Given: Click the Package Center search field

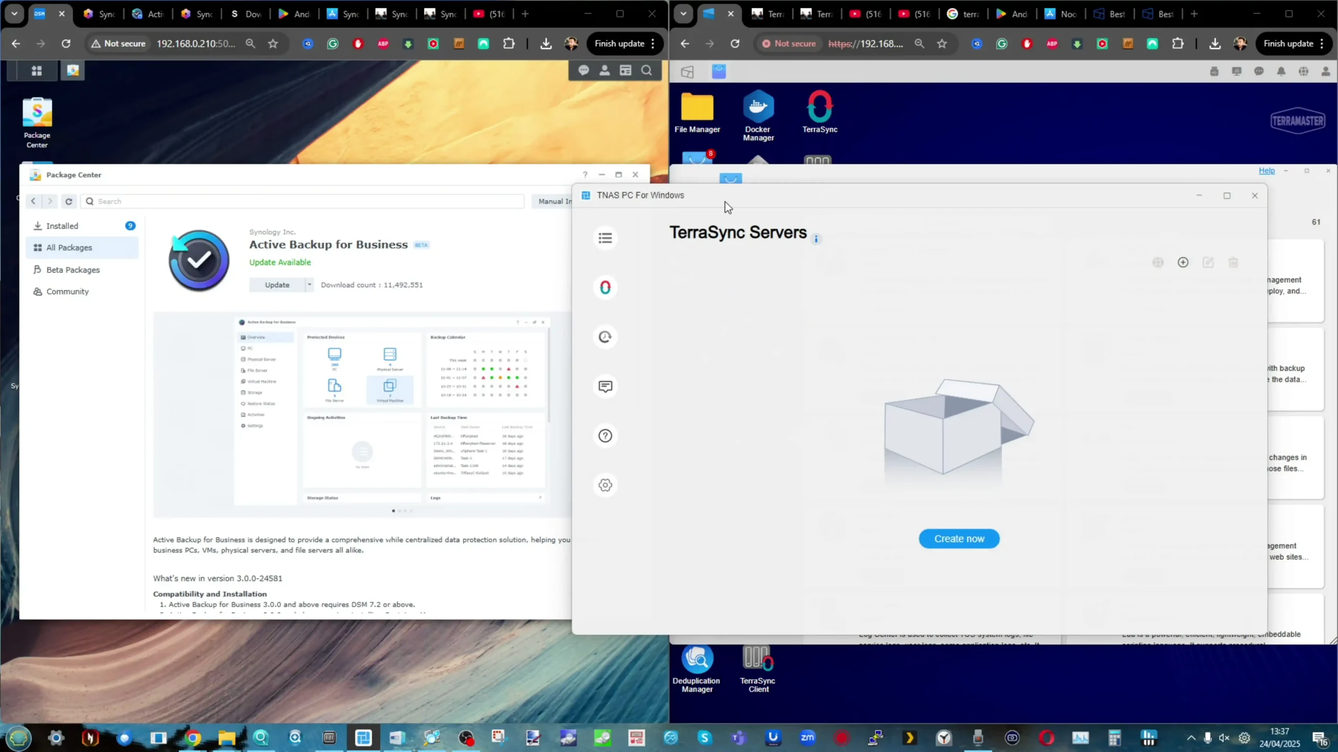Looking at the screenshot, I should click(302, 201).
